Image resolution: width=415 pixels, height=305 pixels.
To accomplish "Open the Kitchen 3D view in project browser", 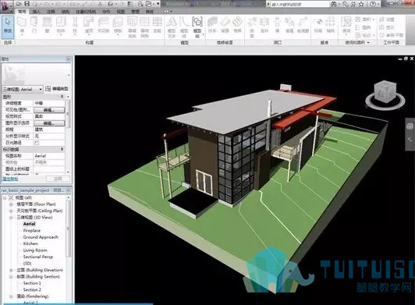I will click(30, 243).
